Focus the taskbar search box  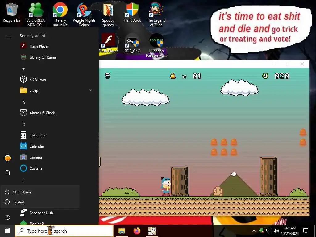64,231
